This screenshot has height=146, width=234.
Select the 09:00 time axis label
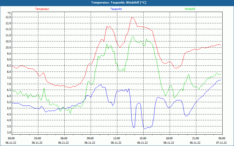[91, 138]
